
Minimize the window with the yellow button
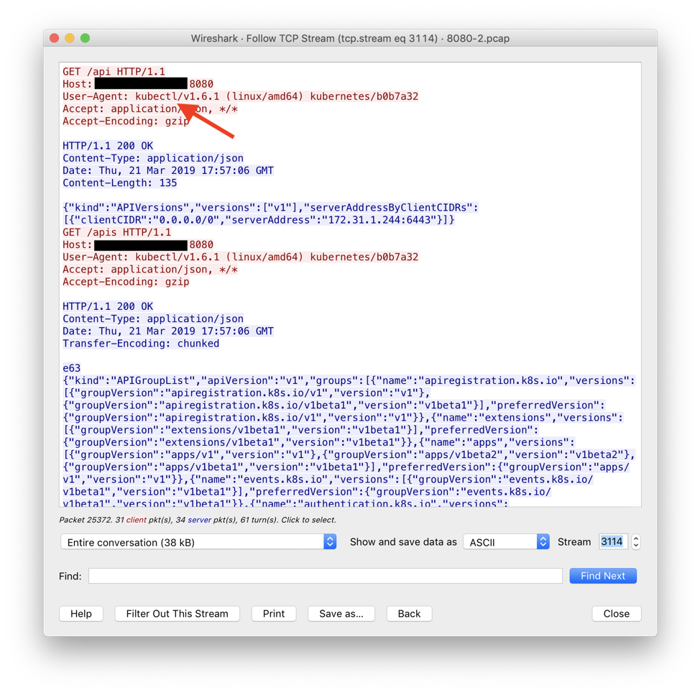70,38
